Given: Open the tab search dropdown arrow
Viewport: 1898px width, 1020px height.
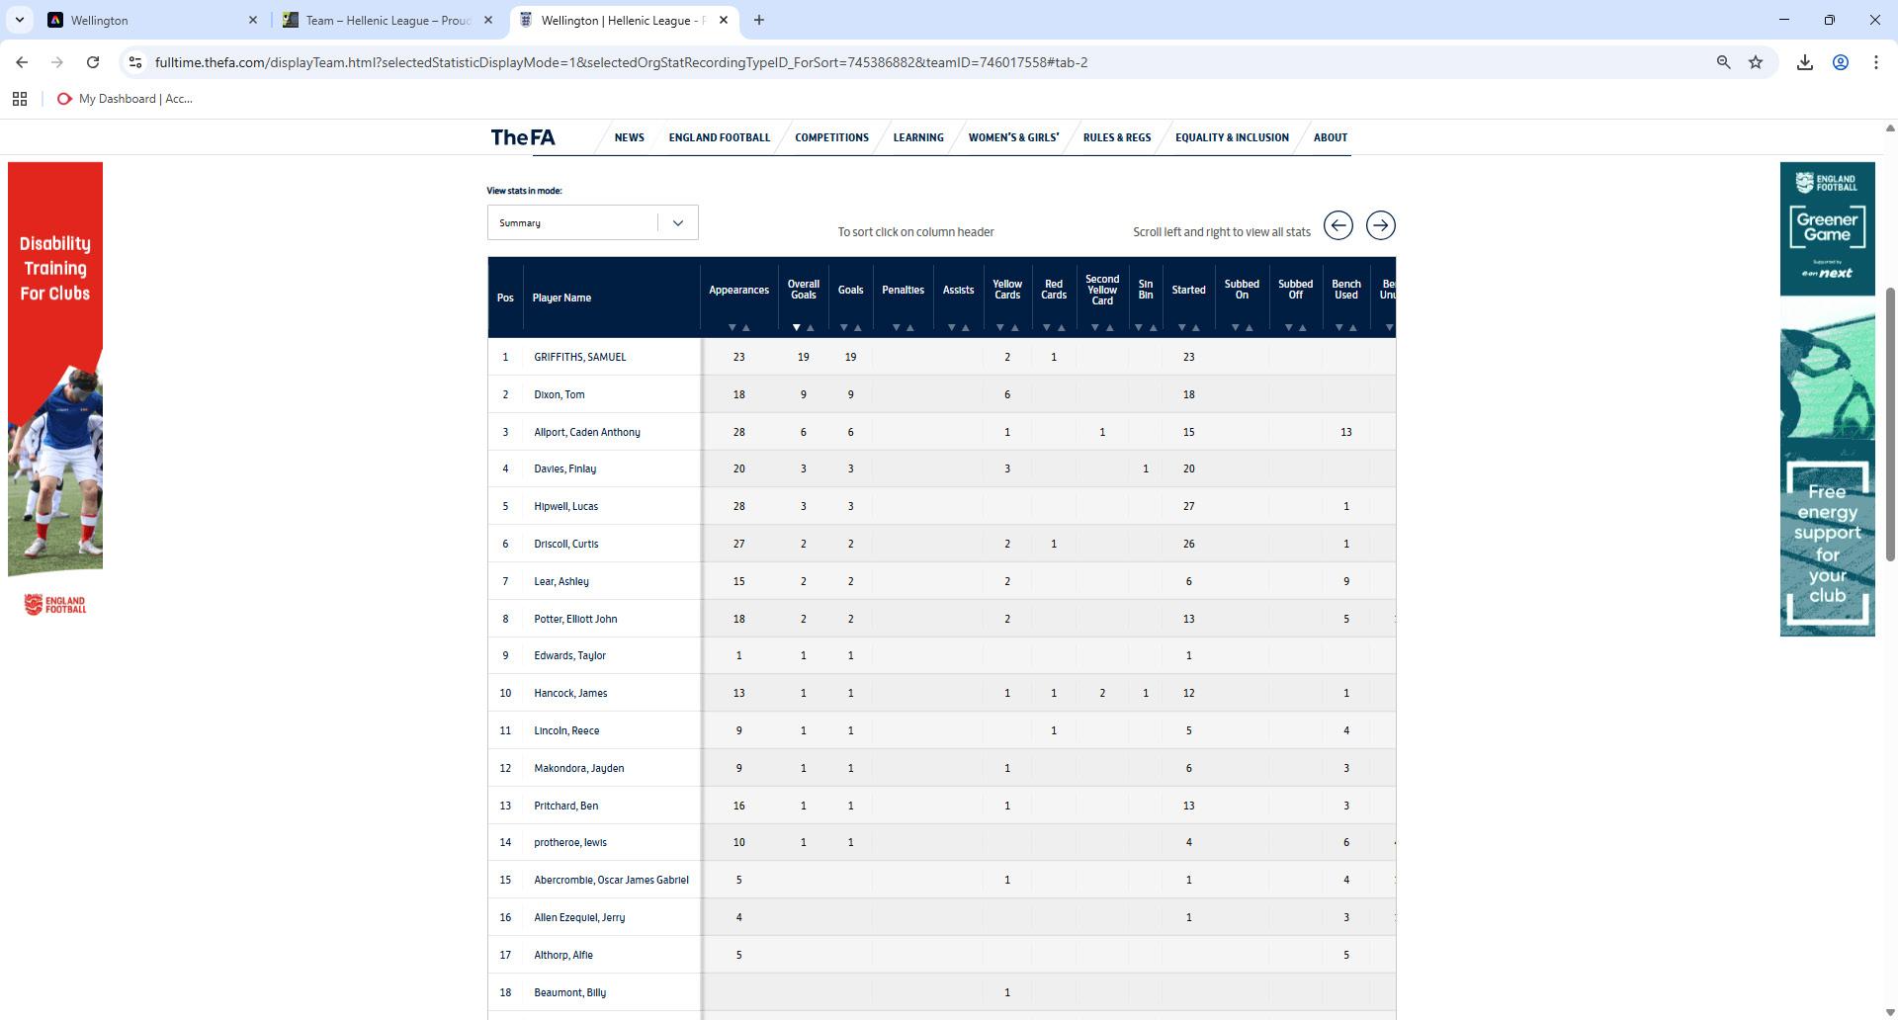Looking at the screenshot, I should (20, 20).
